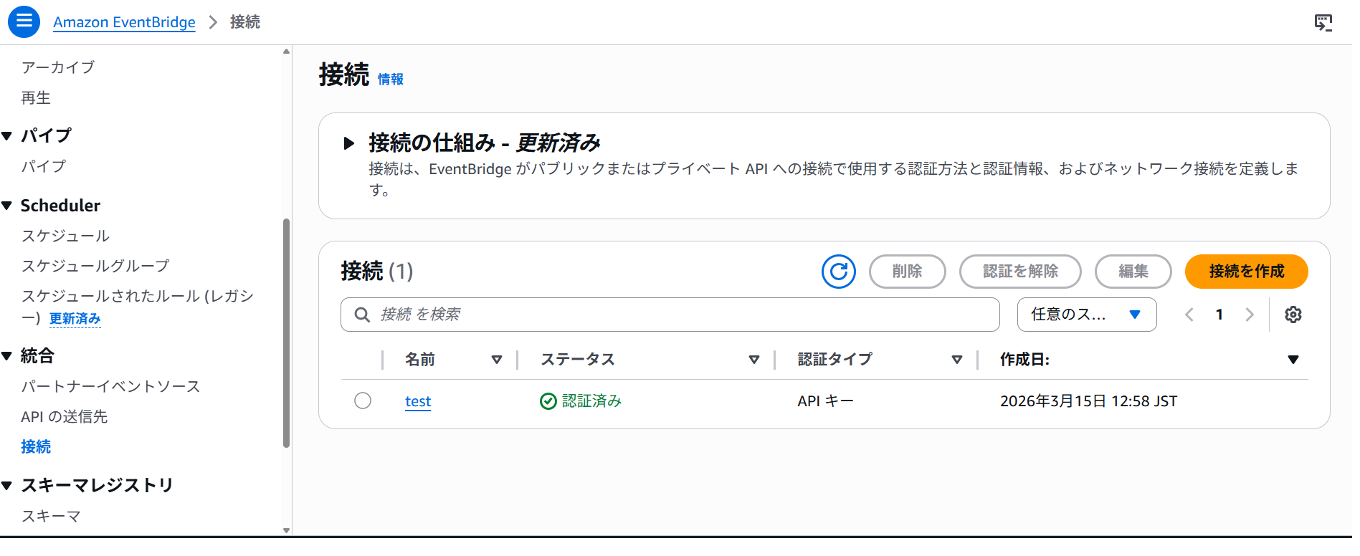Image resolution: width=1360 pixels, height=556 pixels.
Task: Click the 接続を作成 button
Action: point(1246,272)
